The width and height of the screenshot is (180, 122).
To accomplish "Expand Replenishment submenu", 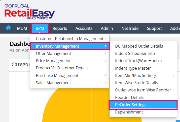I will (x=143, y=112).
